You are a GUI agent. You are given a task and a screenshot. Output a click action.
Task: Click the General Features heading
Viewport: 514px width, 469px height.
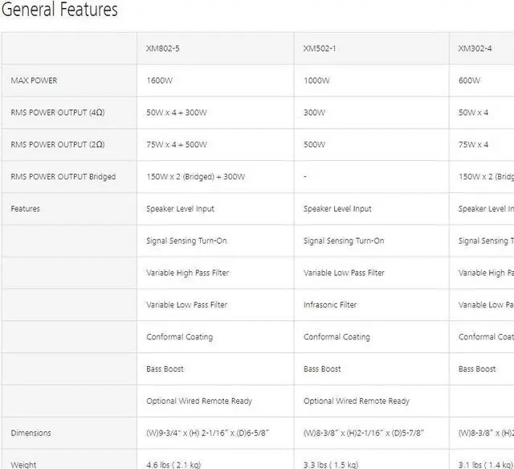(x=60, y=10)
